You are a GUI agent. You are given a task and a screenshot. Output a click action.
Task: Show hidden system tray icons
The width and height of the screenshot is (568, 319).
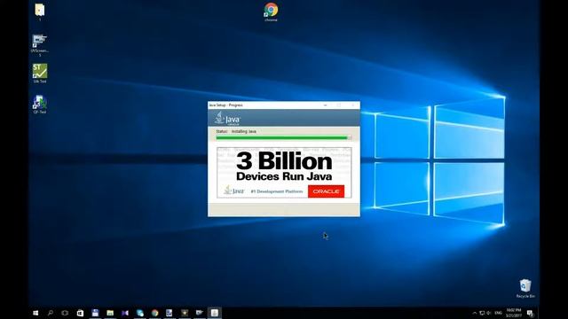tap(475, 313)
